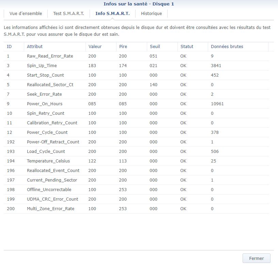This screenshot has height=265, width=278.
Task: Select the Calibration_Retry_Count attribute
Action: click(52, 123)
